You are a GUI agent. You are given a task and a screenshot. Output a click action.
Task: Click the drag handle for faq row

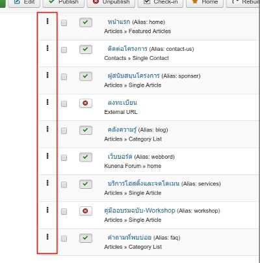pos(47,237)
